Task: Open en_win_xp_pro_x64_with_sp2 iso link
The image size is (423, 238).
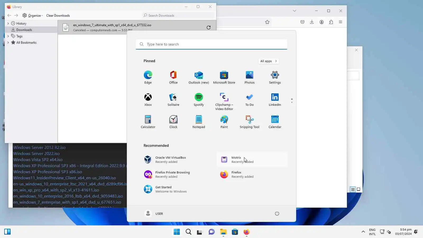Action: (56, 190)
